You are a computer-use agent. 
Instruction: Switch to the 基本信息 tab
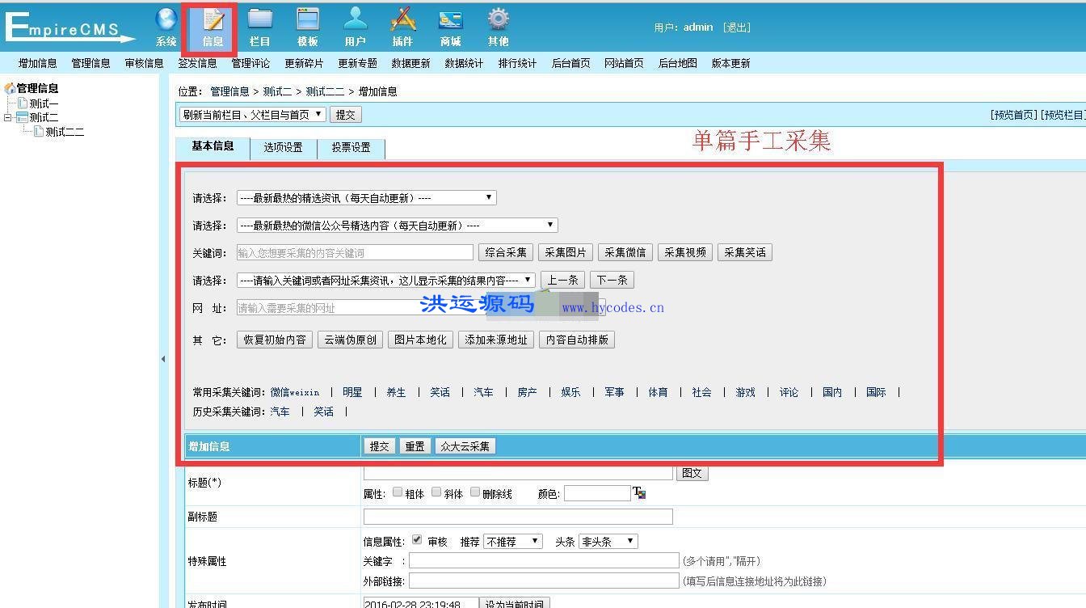tap(213, 146)
